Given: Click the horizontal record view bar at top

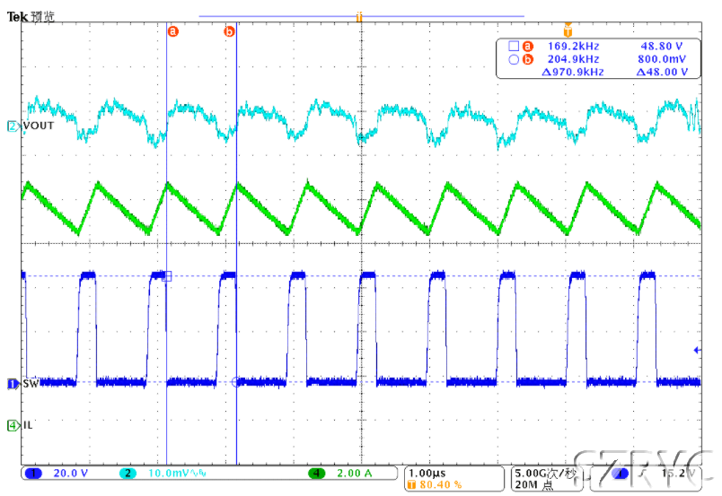Looking at the screenshot, I should pos(360,15).
